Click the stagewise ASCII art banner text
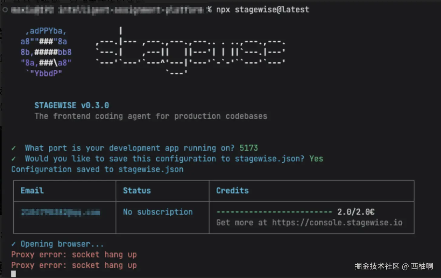Image resolution: width=441 pixels, height=278 pixels. point(190,52)
